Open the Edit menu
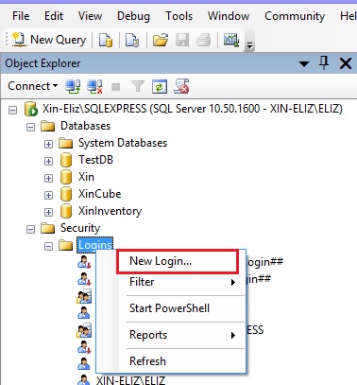The height and width of the screenshot is (385, 357). (54, 16)
